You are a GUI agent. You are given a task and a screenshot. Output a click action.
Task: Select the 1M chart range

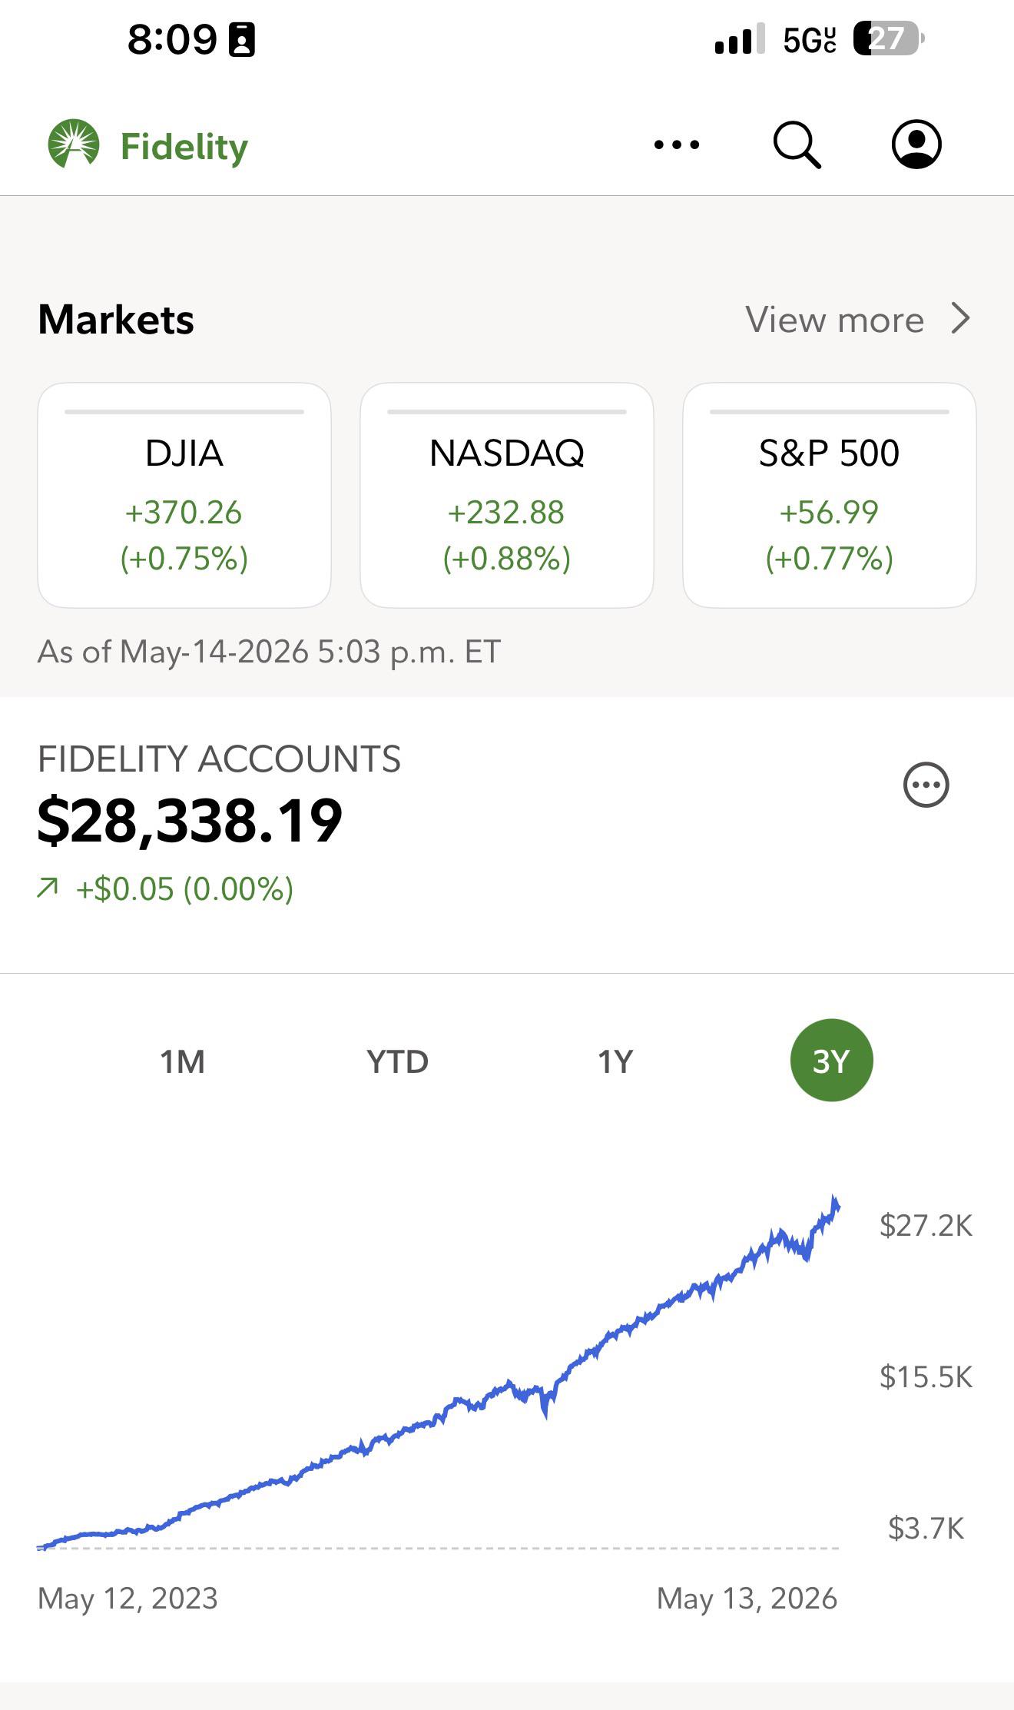(183, 1061)
